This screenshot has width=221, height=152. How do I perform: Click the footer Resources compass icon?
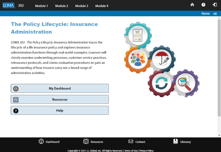(86, 142)
